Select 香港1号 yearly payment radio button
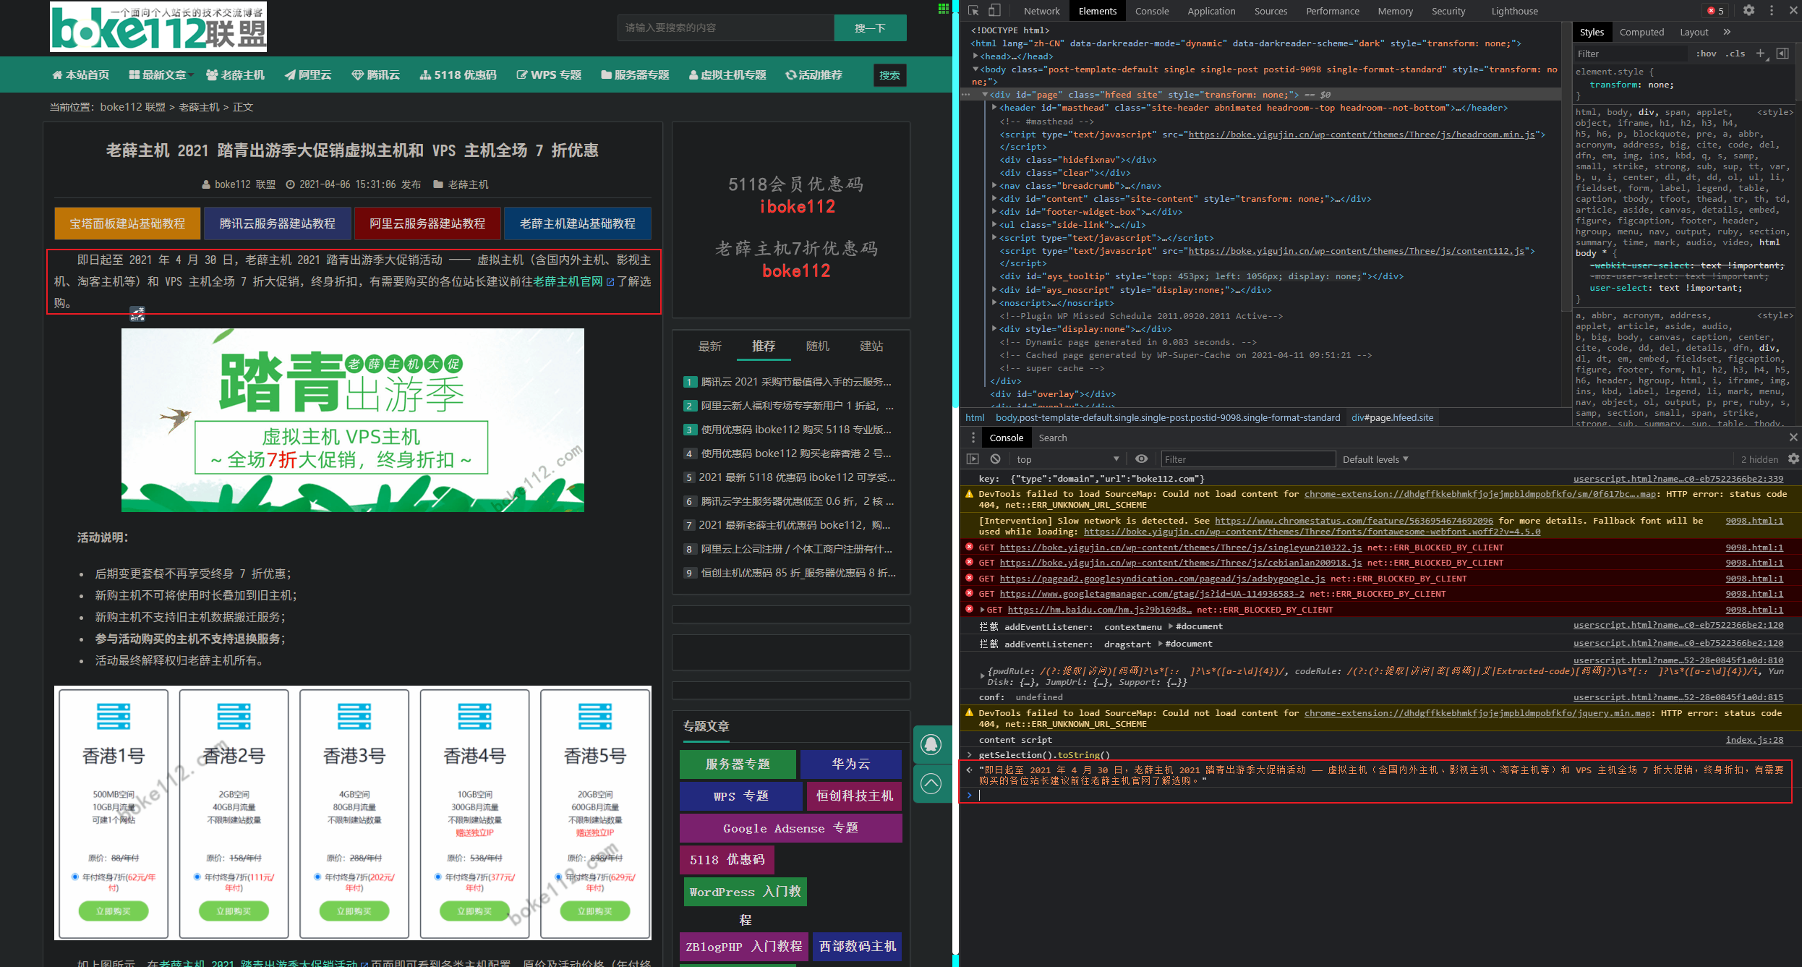Viewport: 1802px width, 967px height. pos(75,877)
